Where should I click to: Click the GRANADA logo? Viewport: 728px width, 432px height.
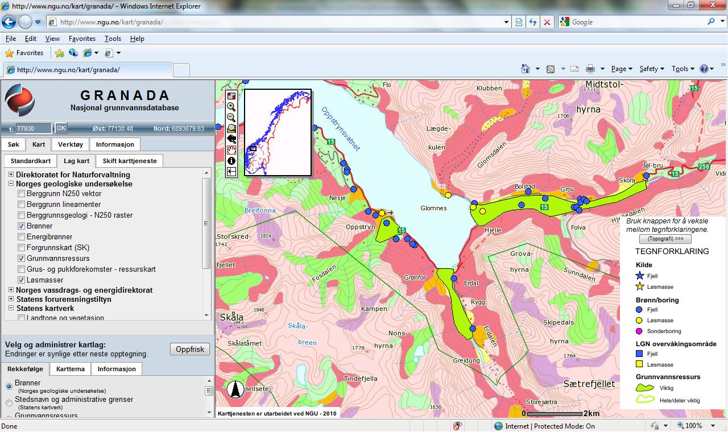pos(20,99)
